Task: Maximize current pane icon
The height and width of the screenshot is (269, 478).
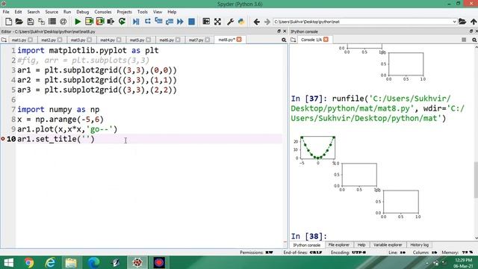Action: click(x=206, y=22)
